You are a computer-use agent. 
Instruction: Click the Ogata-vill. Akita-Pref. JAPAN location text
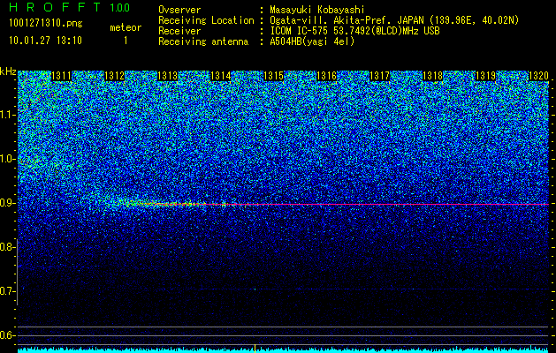[x=348, y=20]
